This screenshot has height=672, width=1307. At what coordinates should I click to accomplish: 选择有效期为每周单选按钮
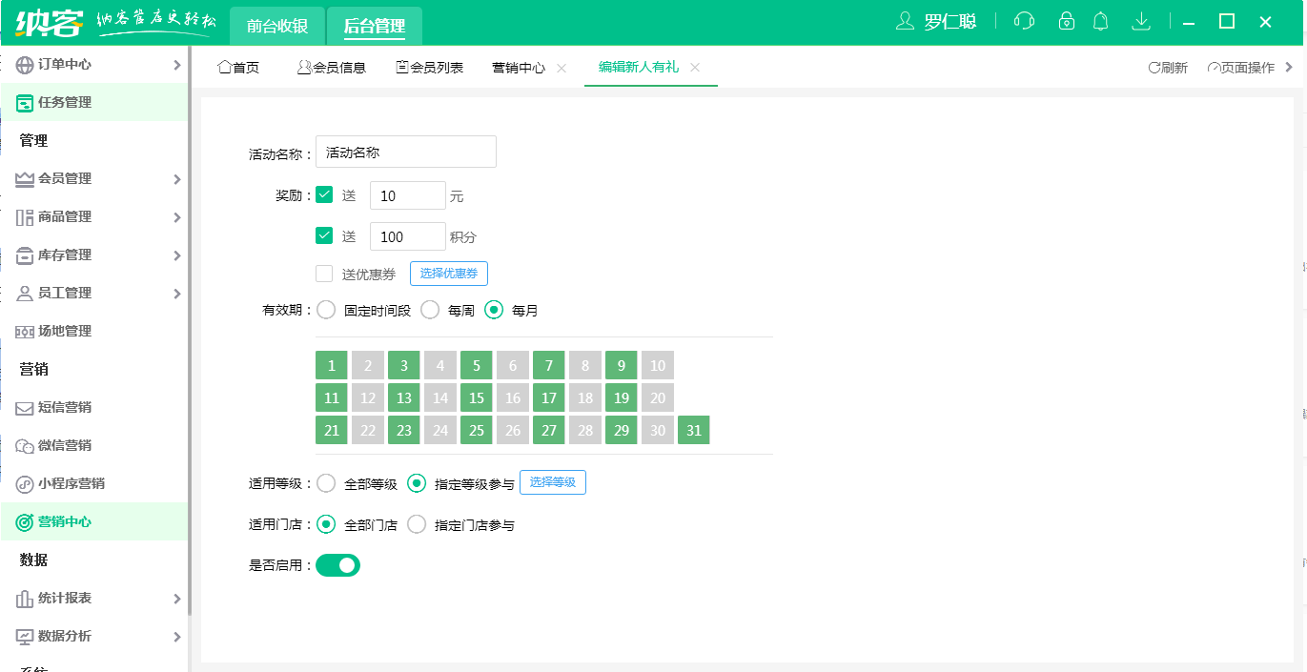[430, 309]
